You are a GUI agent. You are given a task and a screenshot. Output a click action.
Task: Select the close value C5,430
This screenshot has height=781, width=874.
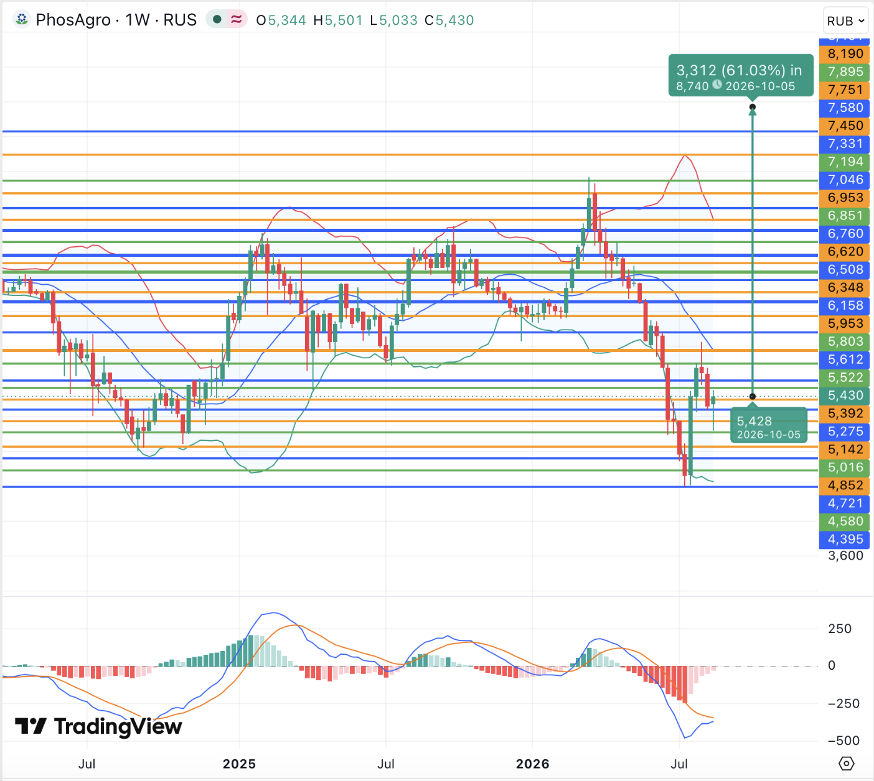tap(449, 20)
